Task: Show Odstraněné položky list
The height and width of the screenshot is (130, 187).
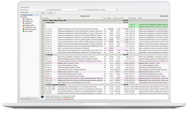Action: [30, 29]
